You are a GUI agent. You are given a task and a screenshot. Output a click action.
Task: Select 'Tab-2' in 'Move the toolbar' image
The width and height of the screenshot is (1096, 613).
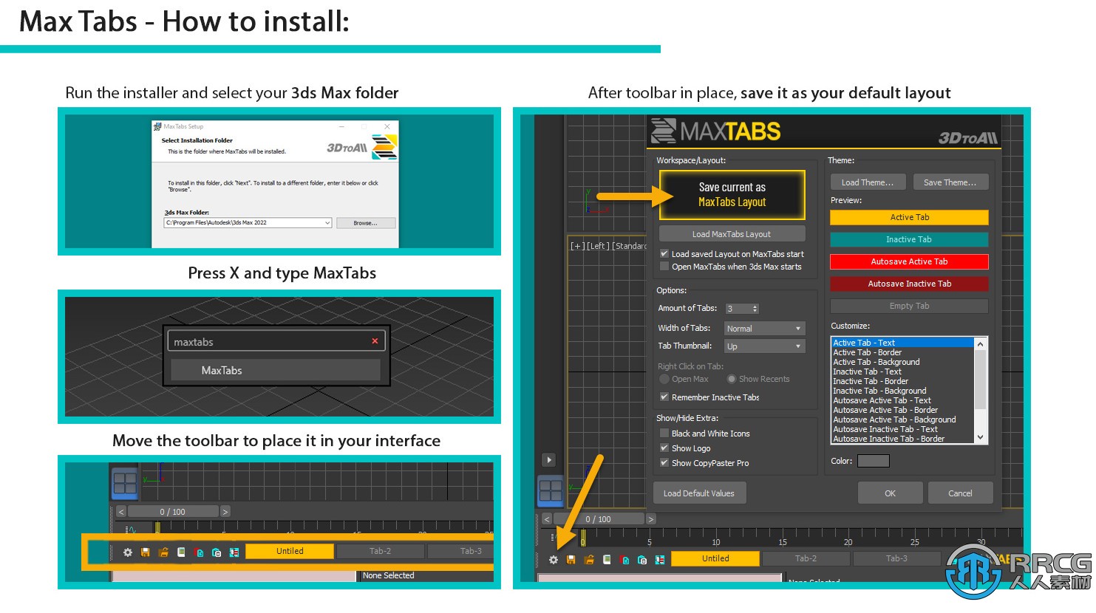click(380, 551)
